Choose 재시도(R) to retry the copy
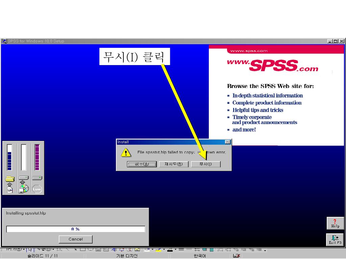This screenshot has height=259, width=346. tap(174, 164)
